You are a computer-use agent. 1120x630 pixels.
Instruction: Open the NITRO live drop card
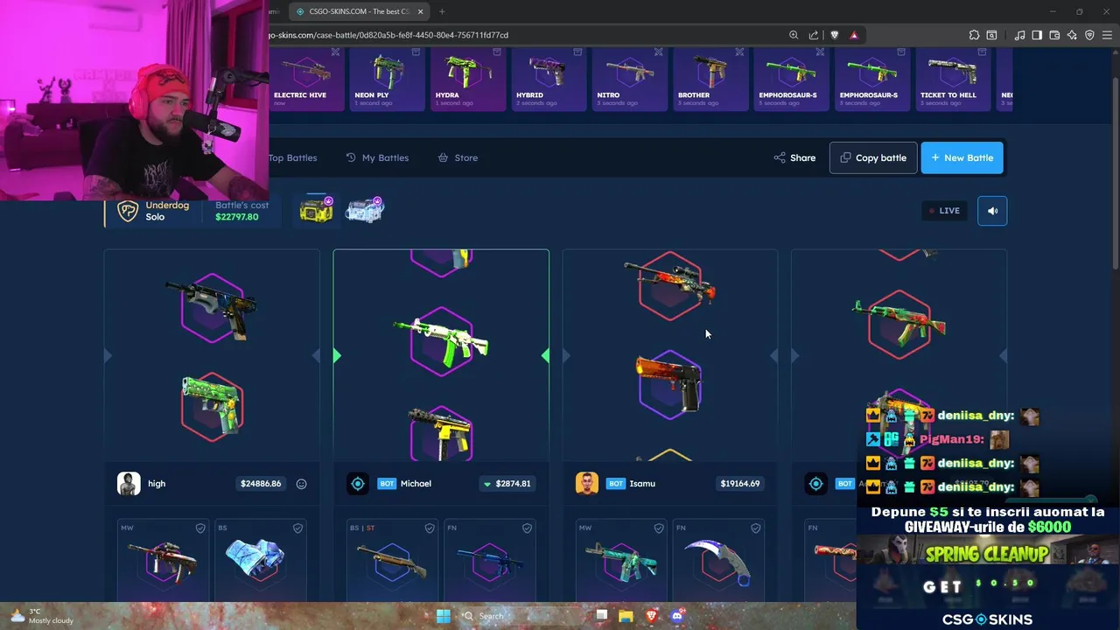point(629,80)
